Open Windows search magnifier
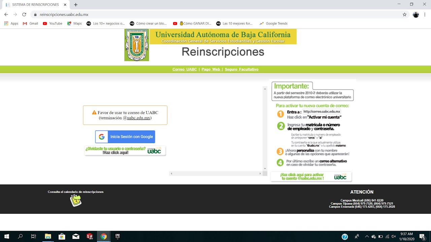Screen dimensions: 431x242 pos(20,236)
